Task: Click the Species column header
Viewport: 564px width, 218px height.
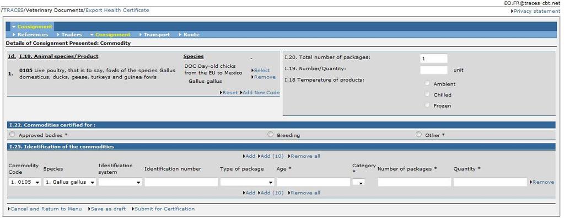Action: [x=194, y=56]
